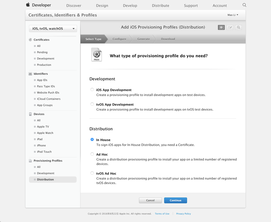Click the Certificates section icon
This screenshot has height=222, width=271.
pyautogui.click(x=30, y=40)
